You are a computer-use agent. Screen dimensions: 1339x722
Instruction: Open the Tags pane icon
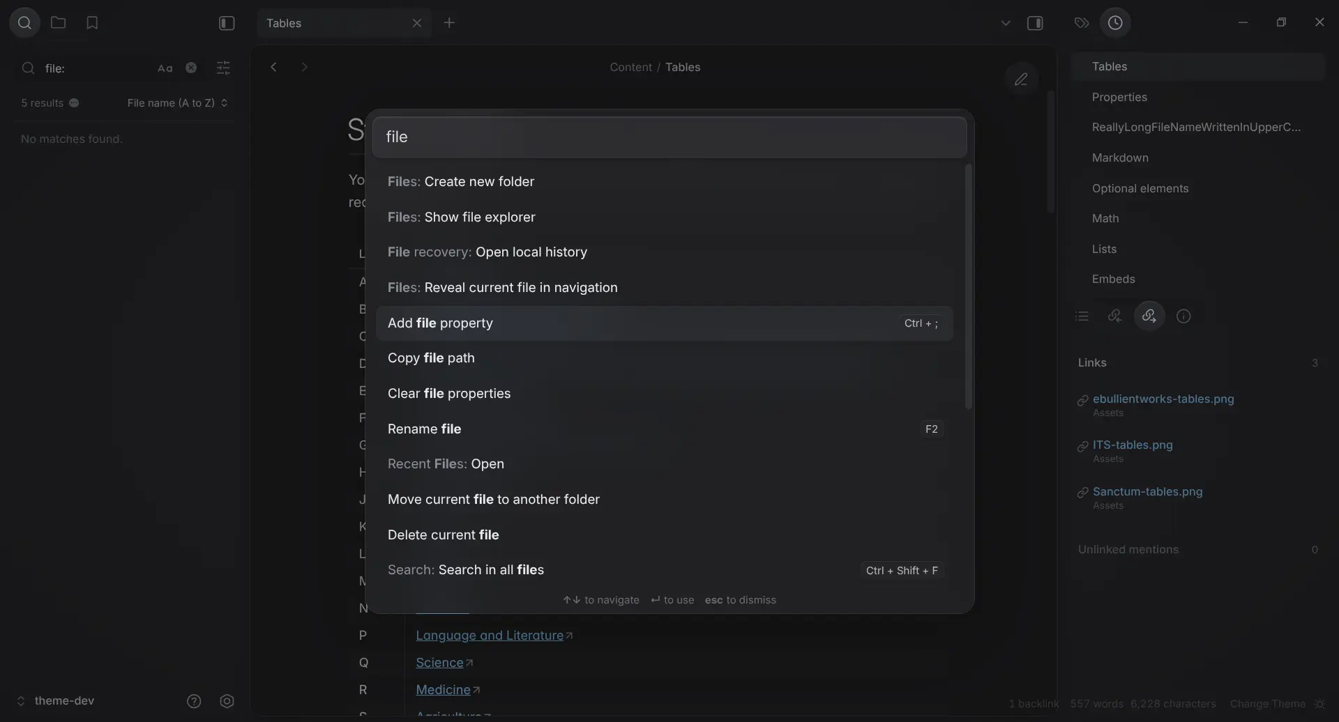1082,23
